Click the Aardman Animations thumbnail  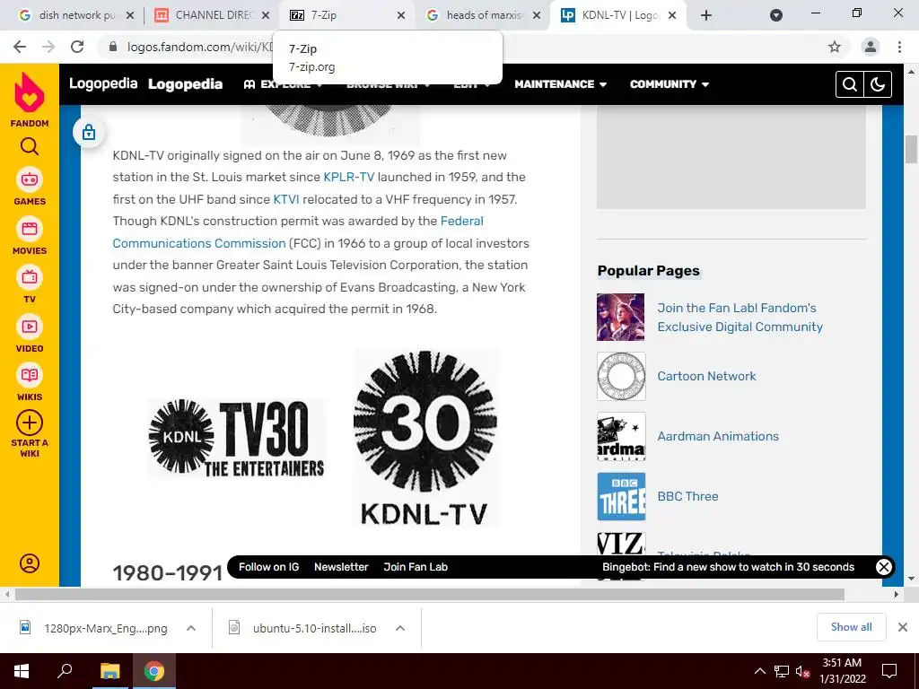click(621, 436)
